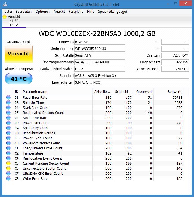Click the status icon for Recalibration Retries
The width and height of the screenshot is (194, 197).
[x=8, y=133]
